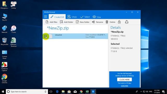Image resolution: width=167 pixels, height=94 pixels.
Task: Click the WinZip taskbar icon
Action: tap(93, 92)
